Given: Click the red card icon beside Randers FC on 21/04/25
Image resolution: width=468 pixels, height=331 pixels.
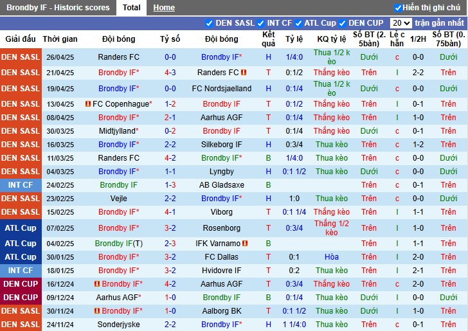Looking at the screenshot, I should coord(244,73).
